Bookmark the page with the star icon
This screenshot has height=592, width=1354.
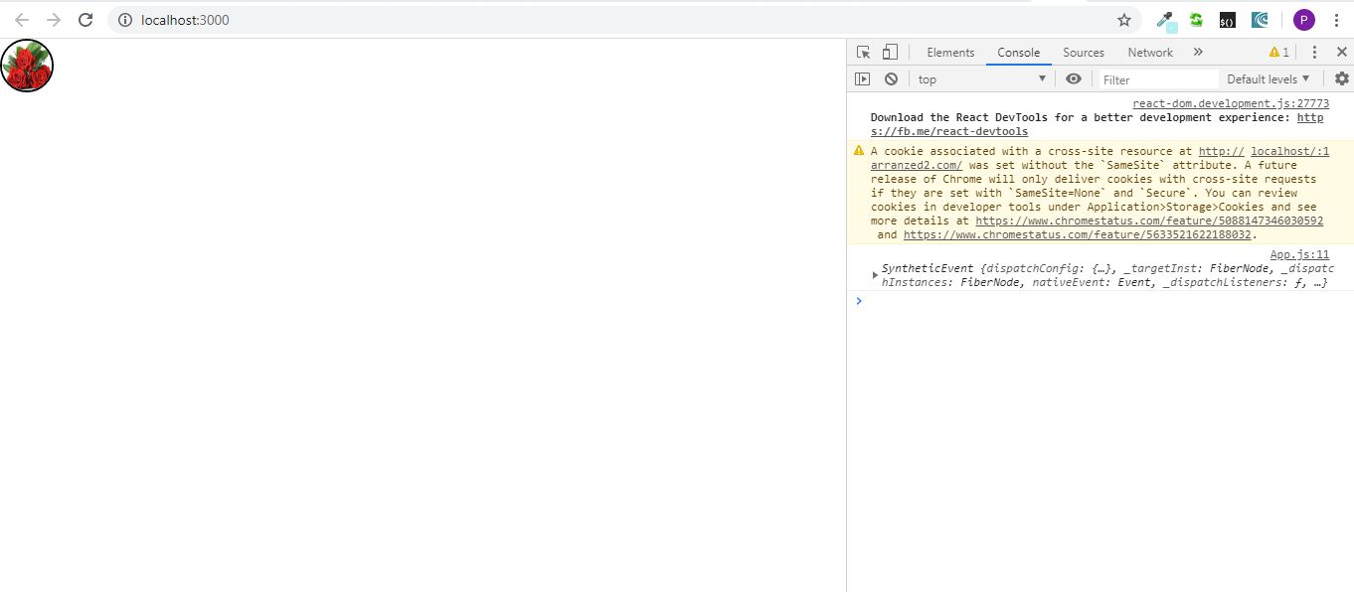1123,19
